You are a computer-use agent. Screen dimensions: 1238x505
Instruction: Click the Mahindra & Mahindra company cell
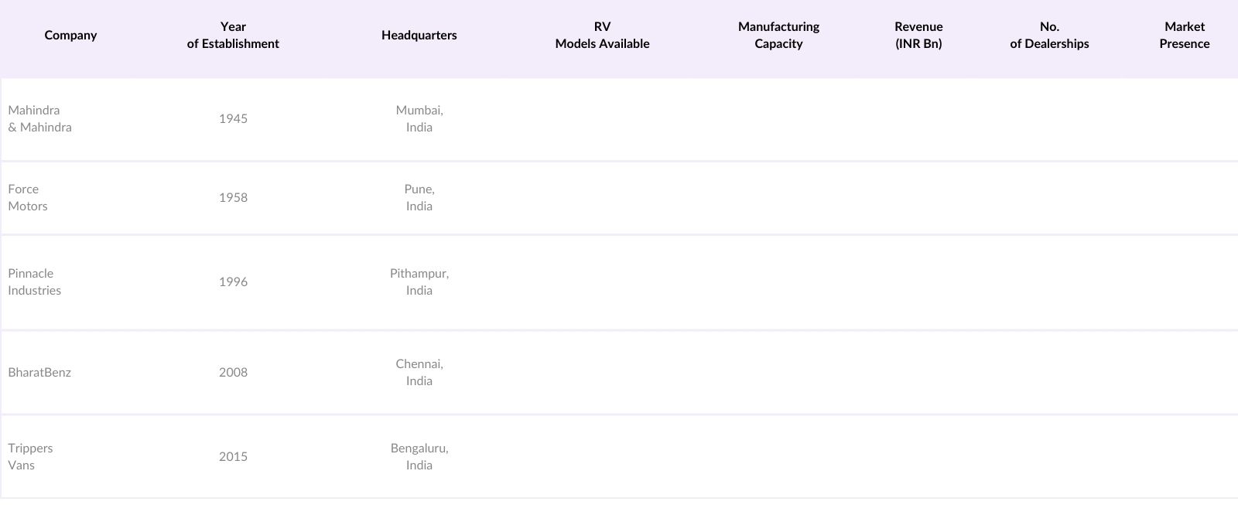click(x=39, y=119)
